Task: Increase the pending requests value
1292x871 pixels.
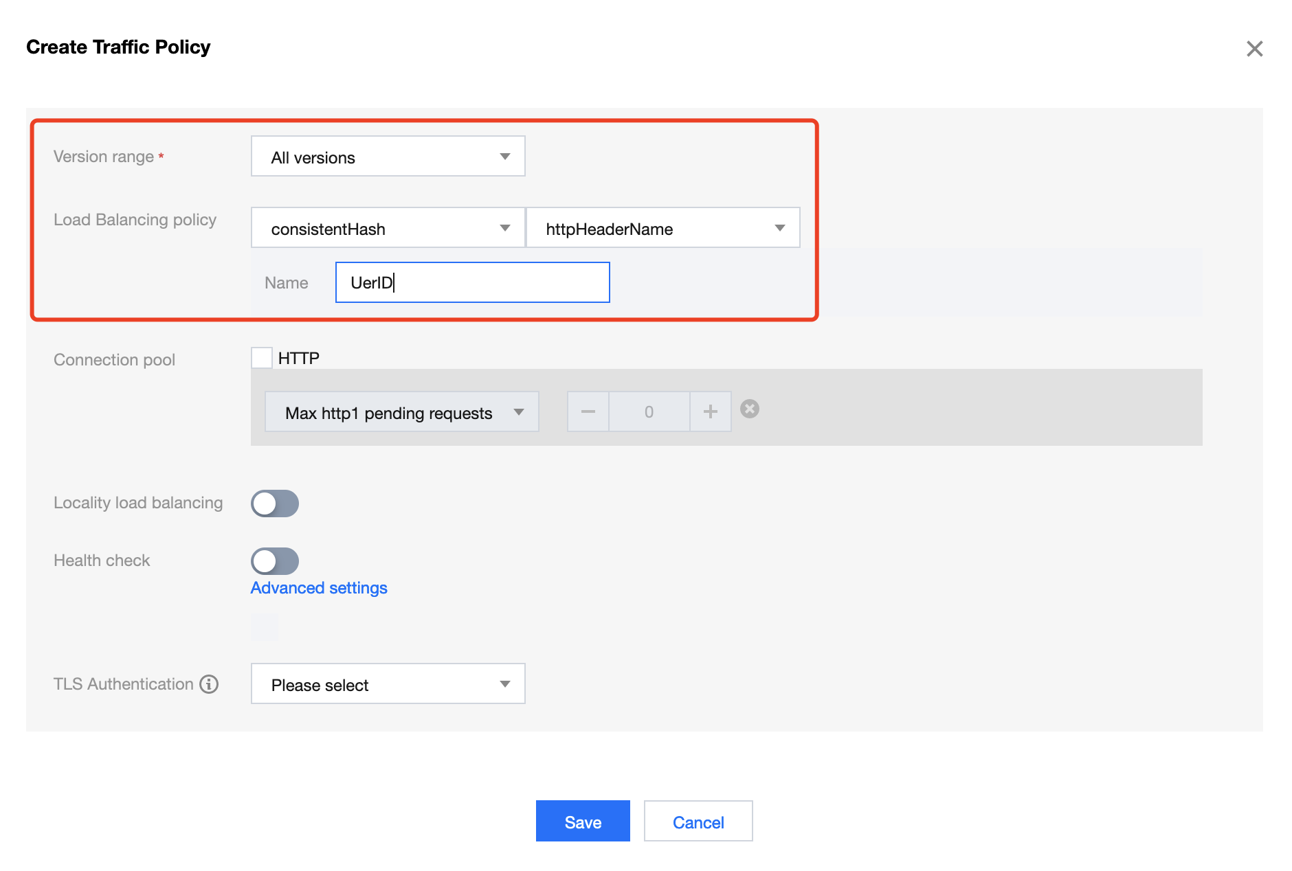Action: (711, 411)
